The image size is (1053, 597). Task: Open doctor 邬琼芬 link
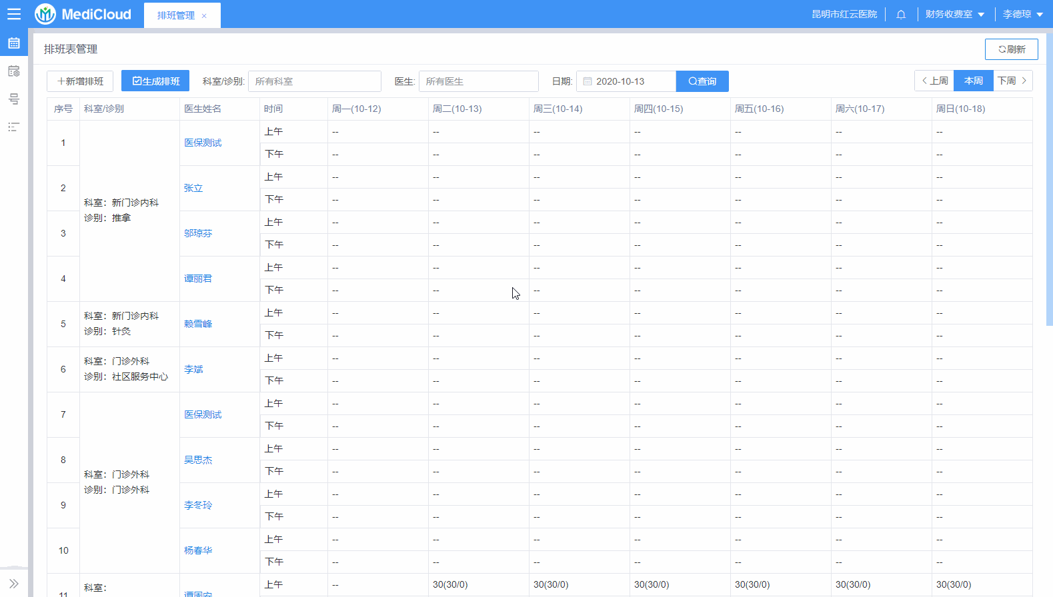click(x=198, y=233)
